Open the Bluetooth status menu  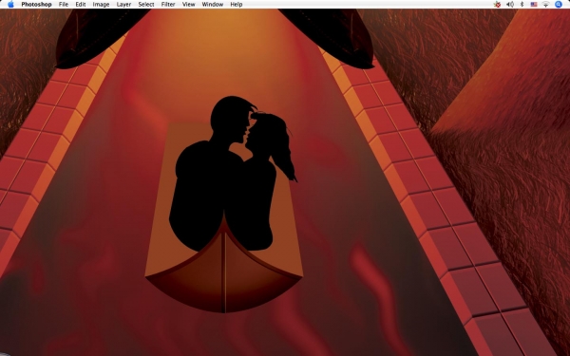click(522, 5)
